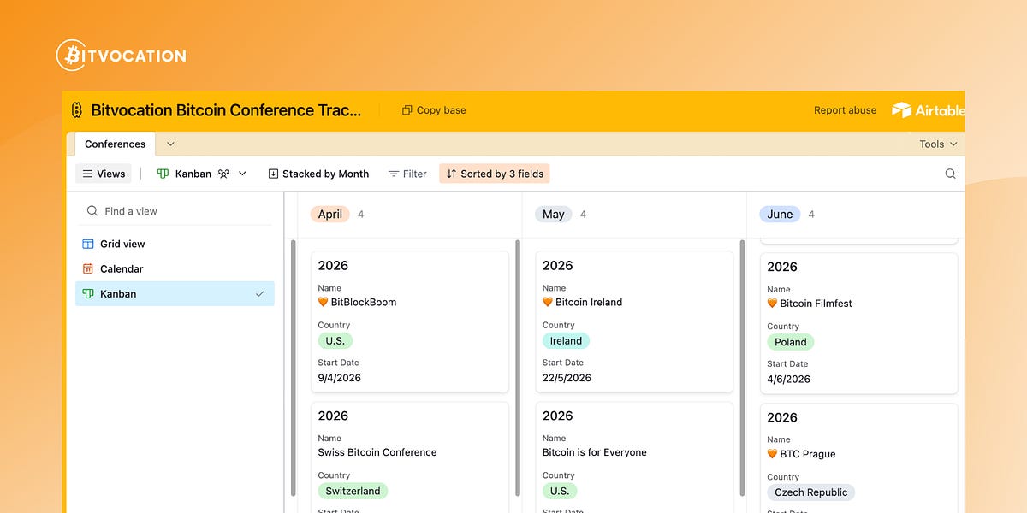Click the Calendar view icon
The width and height of the screenshot is (1027, 513).
point(88,268)
